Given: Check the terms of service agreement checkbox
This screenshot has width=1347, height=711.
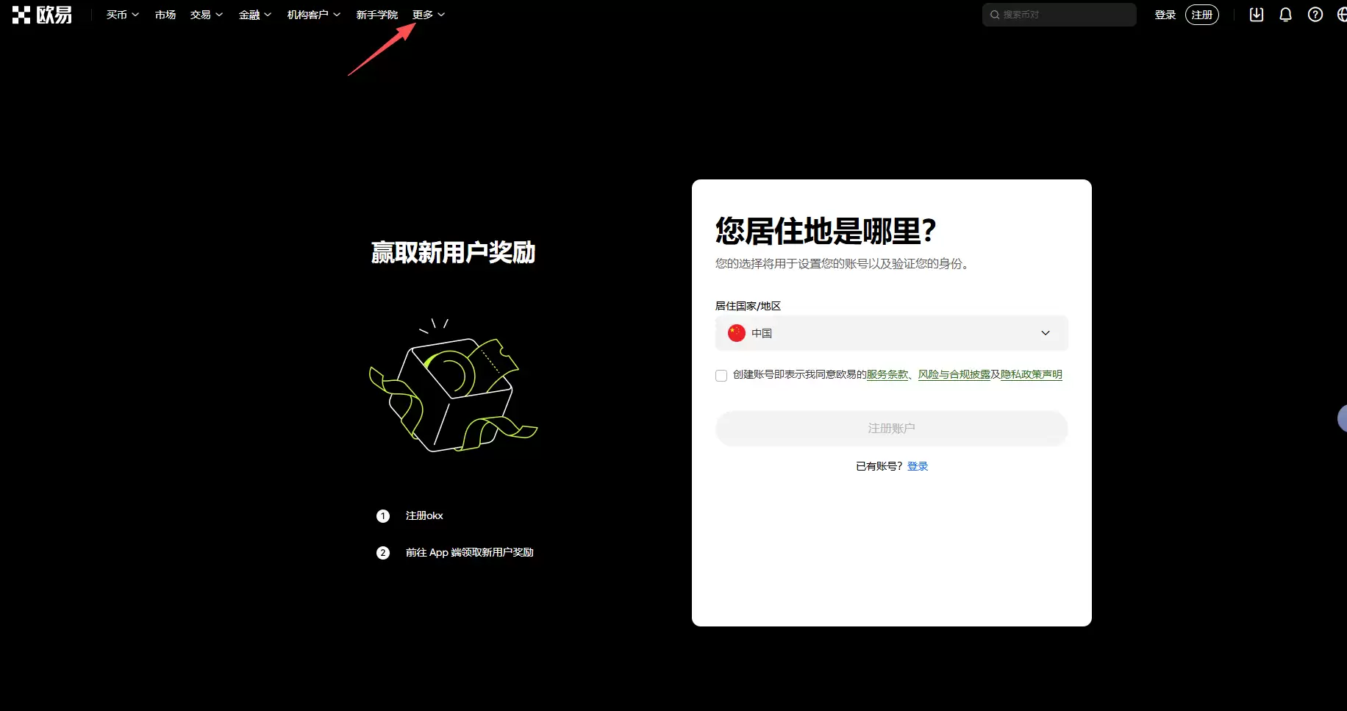Looking at the screenshot, I should (x=721, y=375).
